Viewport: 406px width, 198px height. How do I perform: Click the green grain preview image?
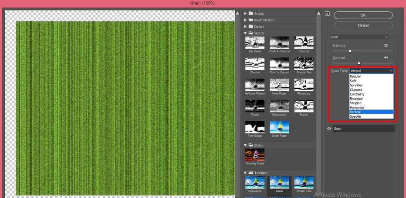[x=125, y=108]
